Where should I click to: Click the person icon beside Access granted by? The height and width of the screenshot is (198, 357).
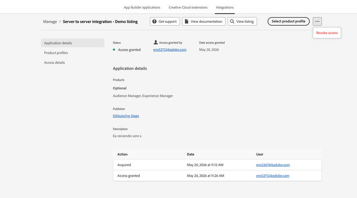point(156,42)
